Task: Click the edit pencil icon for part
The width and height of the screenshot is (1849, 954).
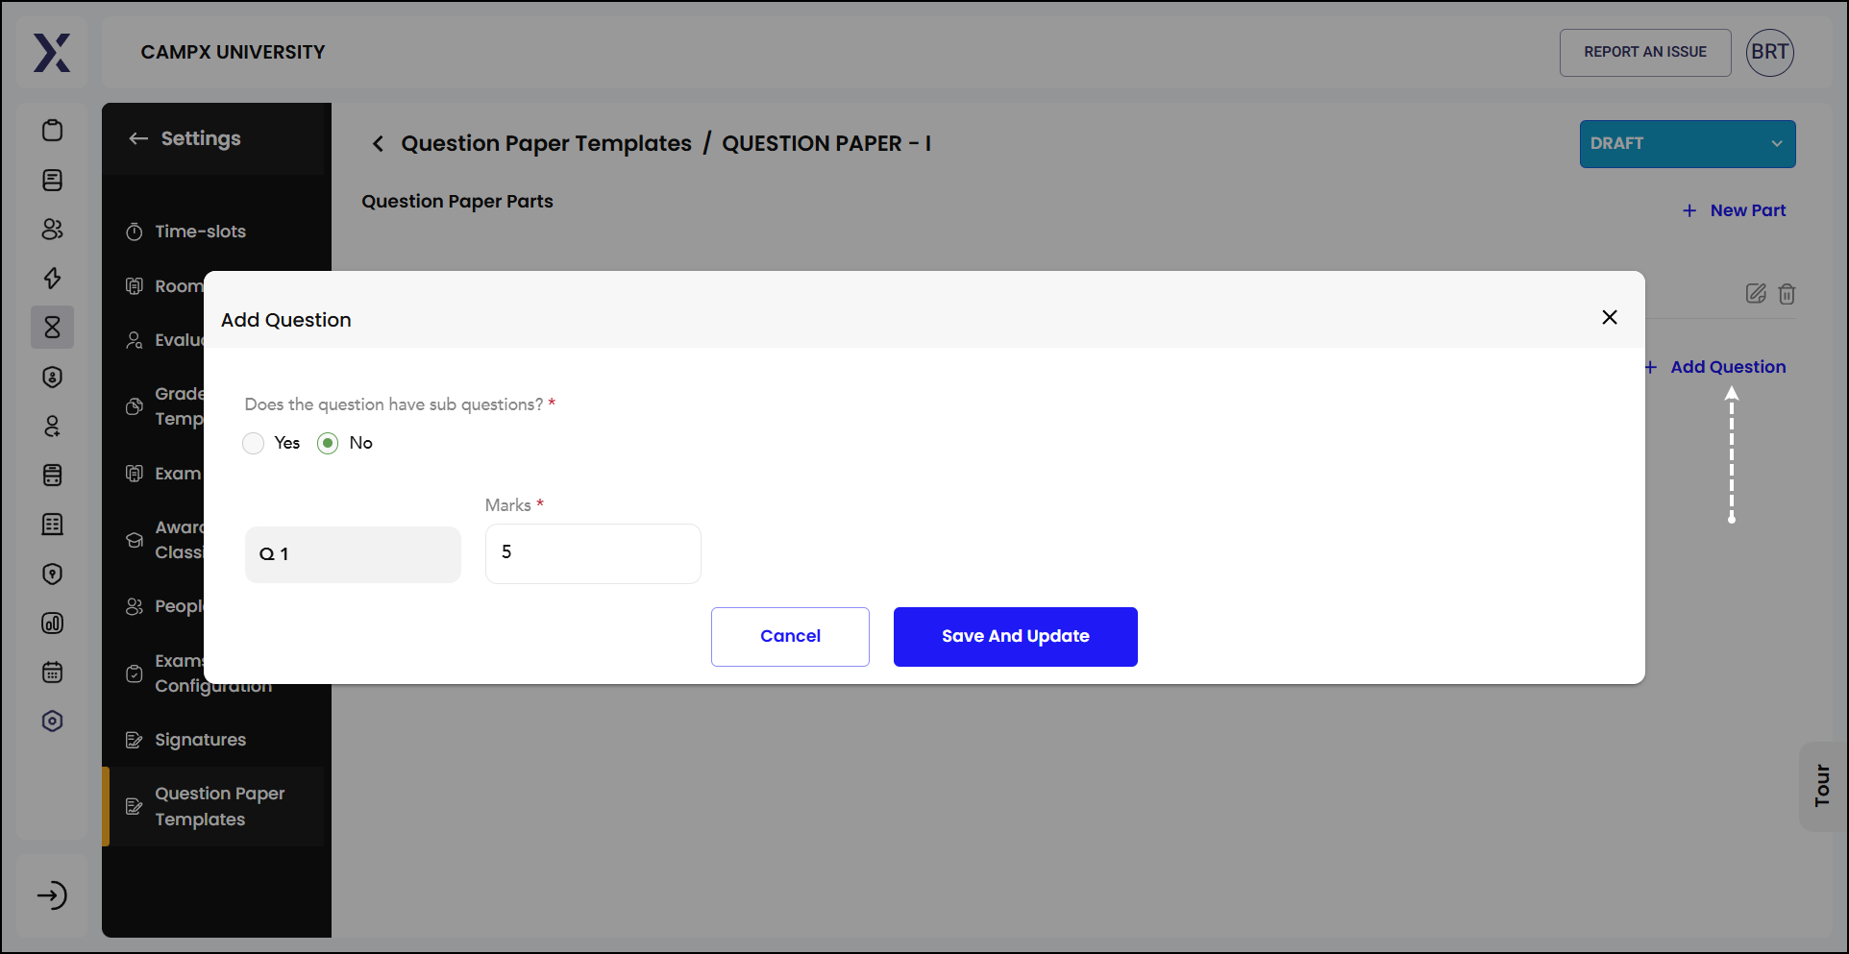Action: pos(1756,294)
